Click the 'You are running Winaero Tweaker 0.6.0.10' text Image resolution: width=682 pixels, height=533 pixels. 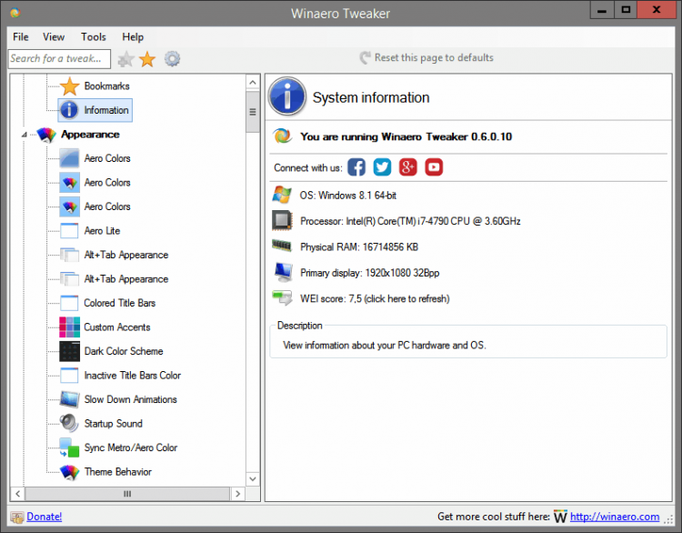[406, 136]
